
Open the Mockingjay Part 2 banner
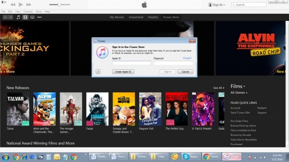click(x=35, y=48)
